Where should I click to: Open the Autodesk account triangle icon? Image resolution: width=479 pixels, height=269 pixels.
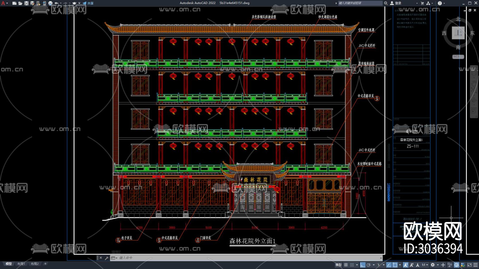(x=428, y=3)
